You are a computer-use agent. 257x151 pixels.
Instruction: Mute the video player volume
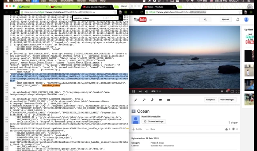[146, 91]
